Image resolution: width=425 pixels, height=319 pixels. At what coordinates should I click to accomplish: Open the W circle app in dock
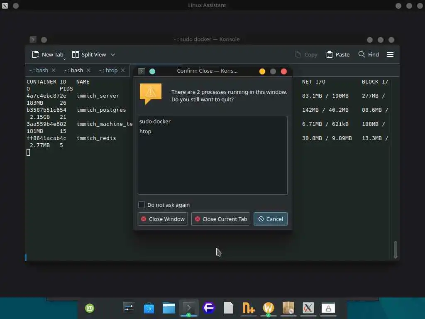coord(269,308)
